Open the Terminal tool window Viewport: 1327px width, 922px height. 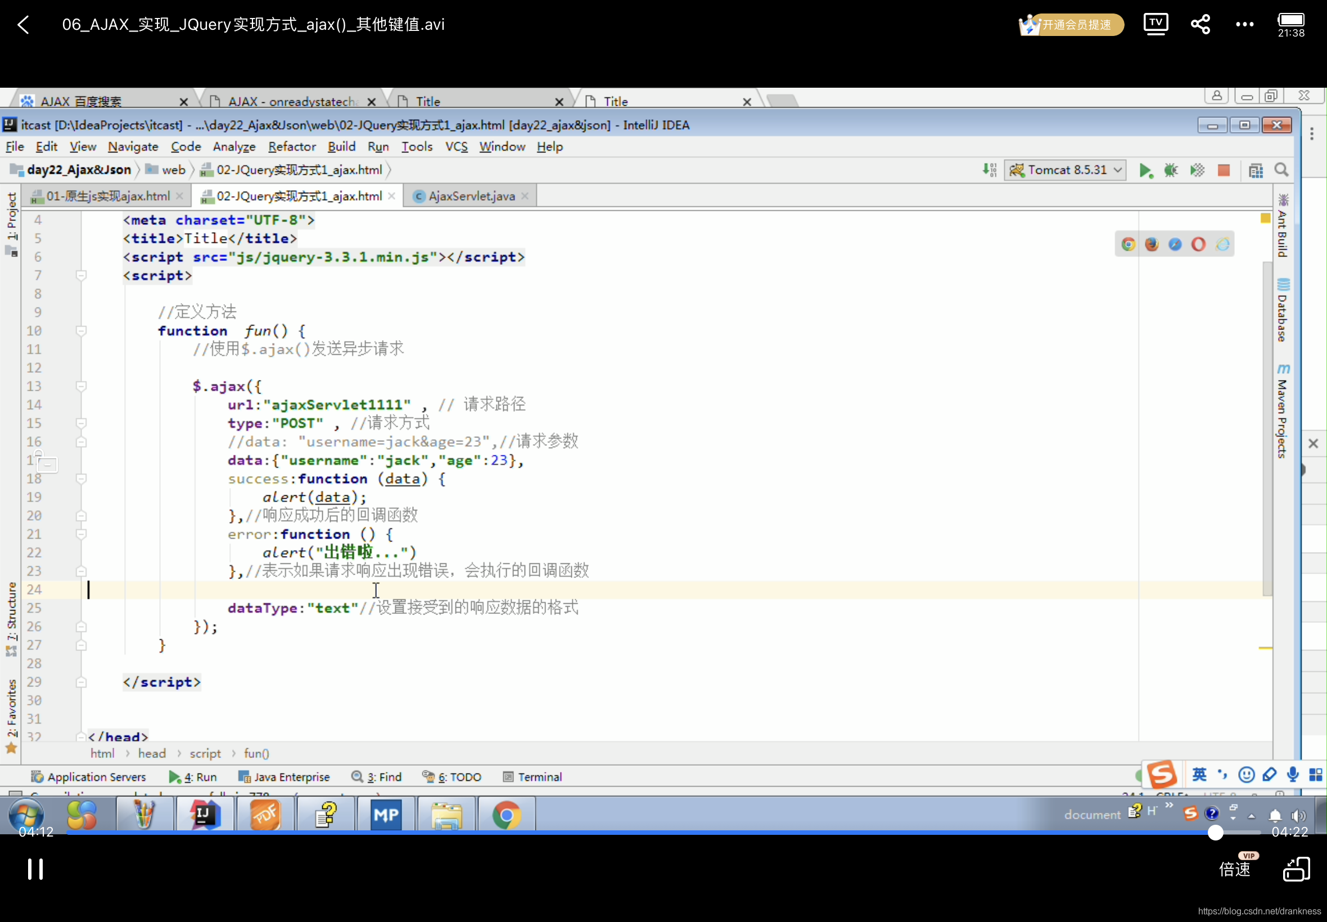tap(532, 777)
